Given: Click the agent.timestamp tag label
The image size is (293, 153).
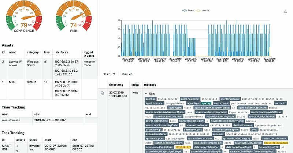Looking at the screenshot, I should point(230,99).
